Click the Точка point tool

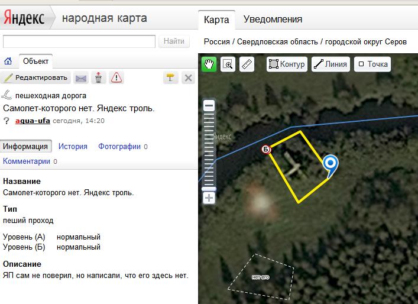(372, 64)
